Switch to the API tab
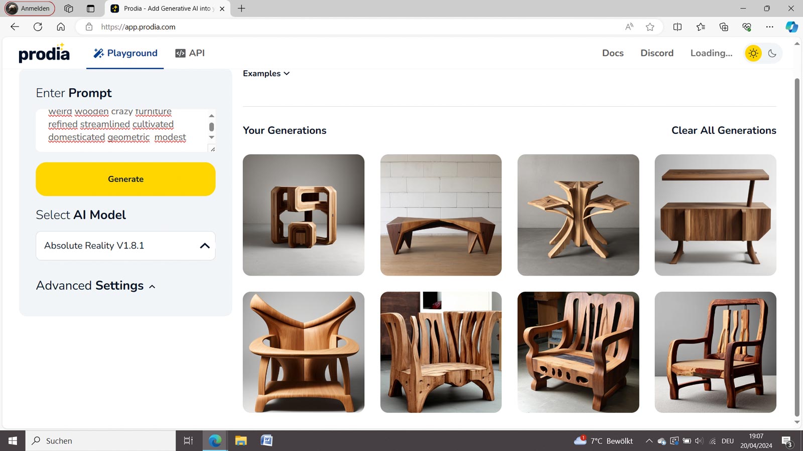The image size is (803, 451). pyautogui.click(x=190, y=53)
